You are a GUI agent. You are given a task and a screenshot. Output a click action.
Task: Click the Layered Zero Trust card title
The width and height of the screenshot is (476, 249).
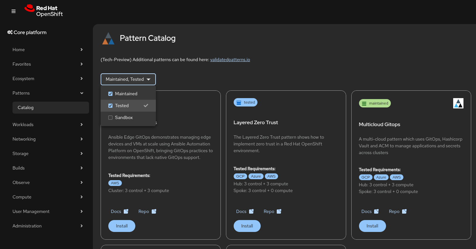click(x=256, y=122)
